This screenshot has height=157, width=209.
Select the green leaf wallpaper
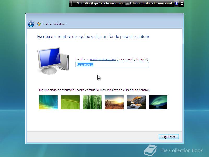coord(70,102)
